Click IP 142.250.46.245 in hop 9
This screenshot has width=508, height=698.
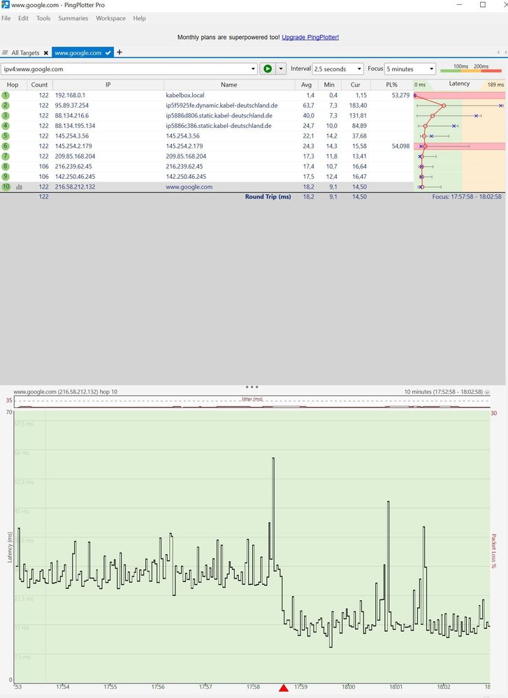pos(75,177)
